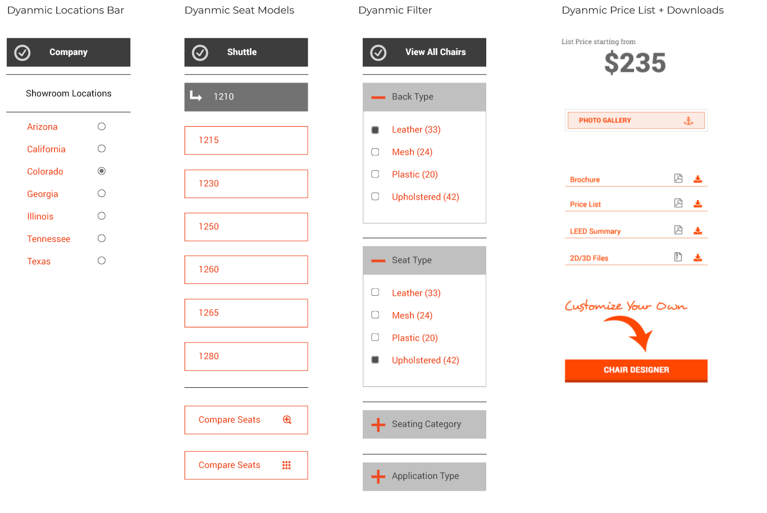Click the View All Chairs header
Image resolution: width=767 pixels, height=513 pixels.
[424, 52]
